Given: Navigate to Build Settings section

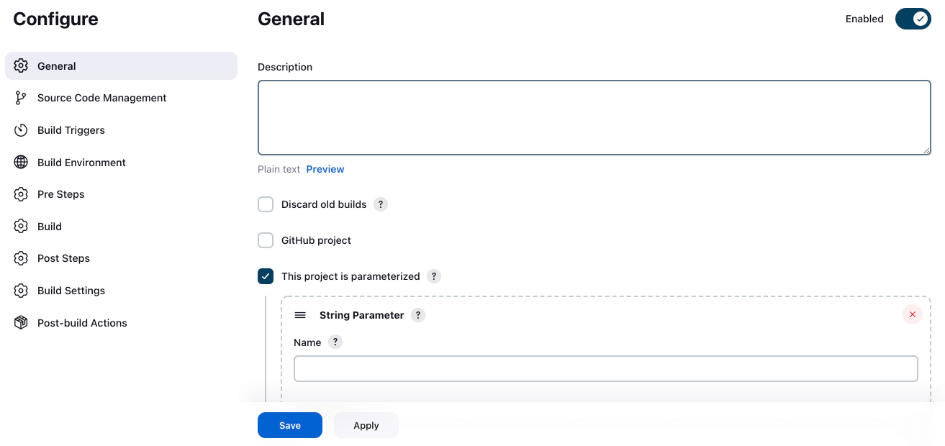Looking at the screenshot, I should tap(121, 291).
